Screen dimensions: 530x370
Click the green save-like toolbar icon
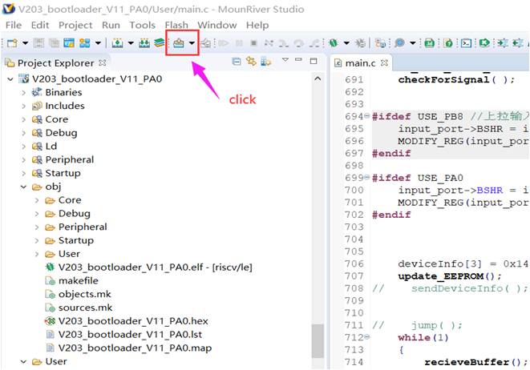[429, 43]
